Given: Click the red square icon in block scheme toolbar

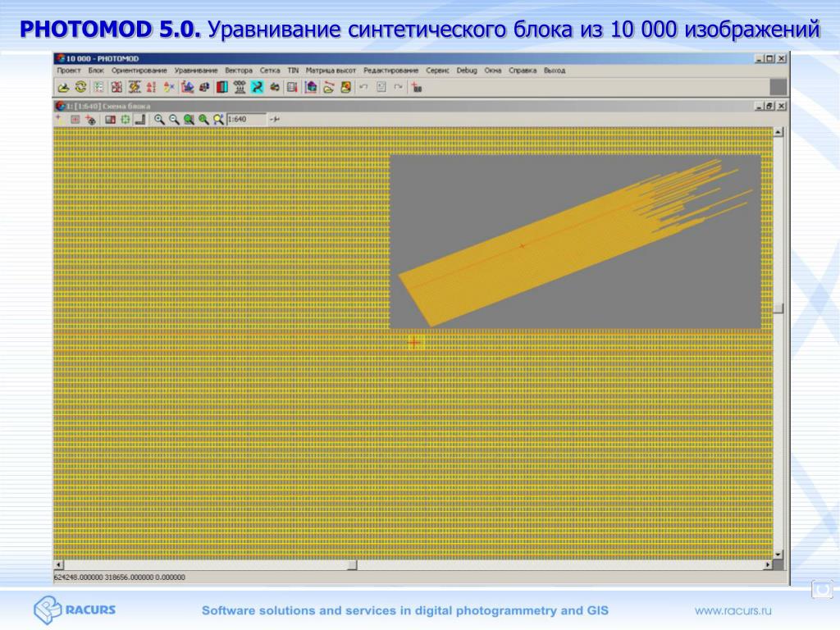Looking at the screenshot, I should click(75, 120).
